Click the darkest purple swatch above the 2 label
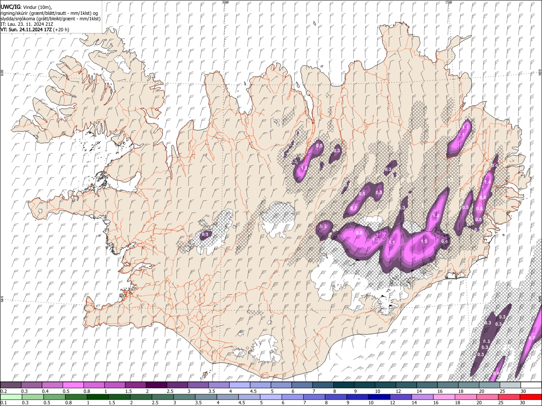This screenshot has width=542, height=406. point(156,385)
